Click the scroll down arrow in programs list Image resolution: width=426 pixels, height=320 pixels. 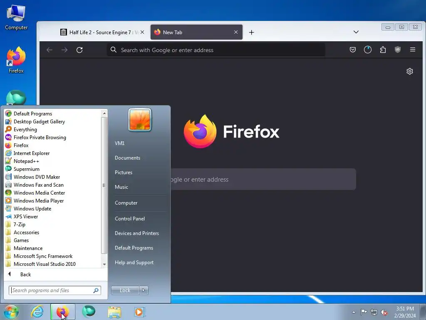104,264
